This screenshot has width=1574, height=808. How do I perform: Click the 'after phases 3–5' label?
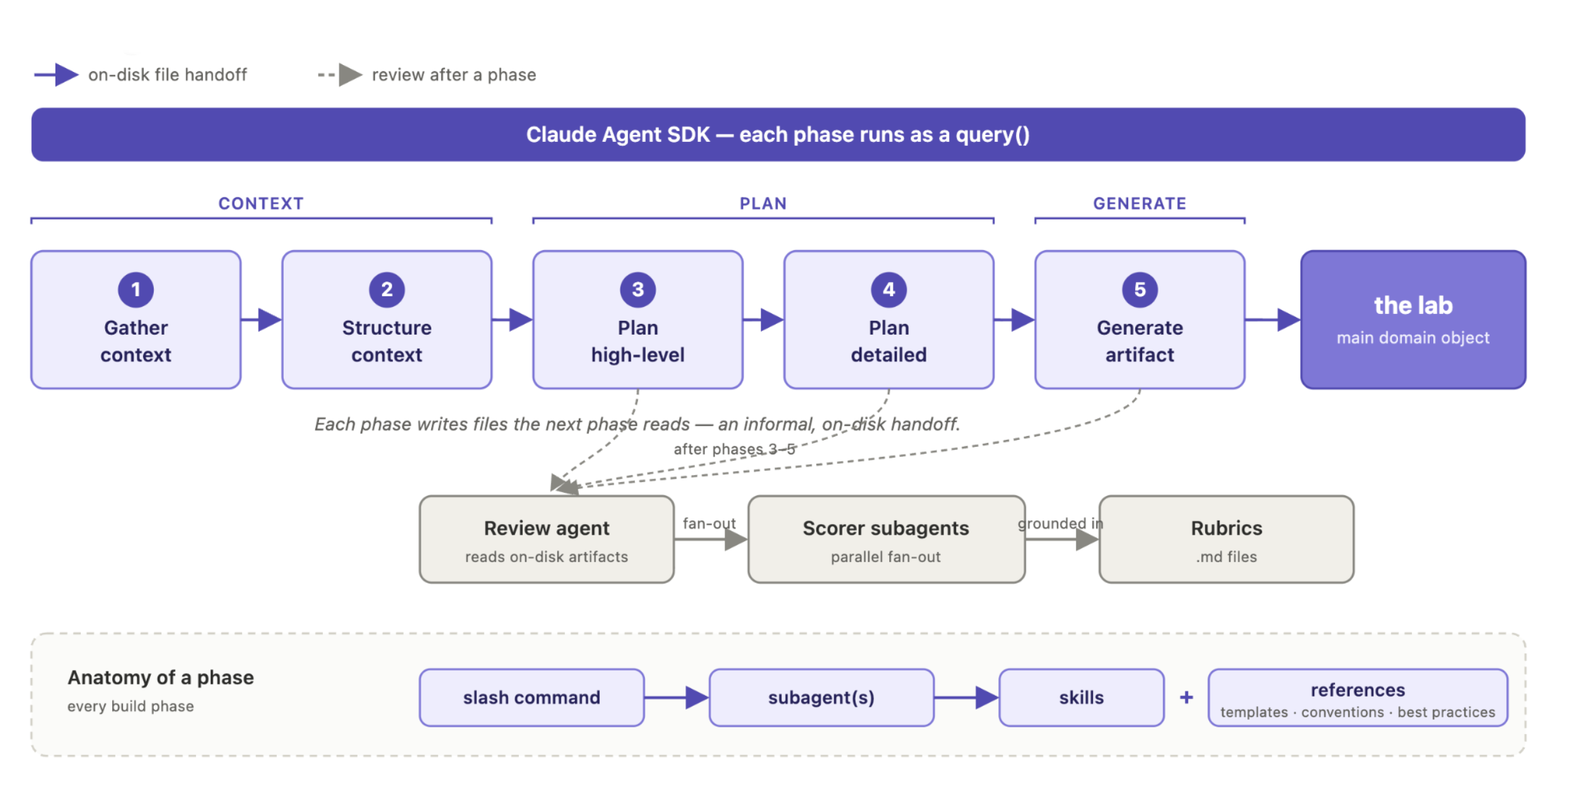[x=735, y=449]
